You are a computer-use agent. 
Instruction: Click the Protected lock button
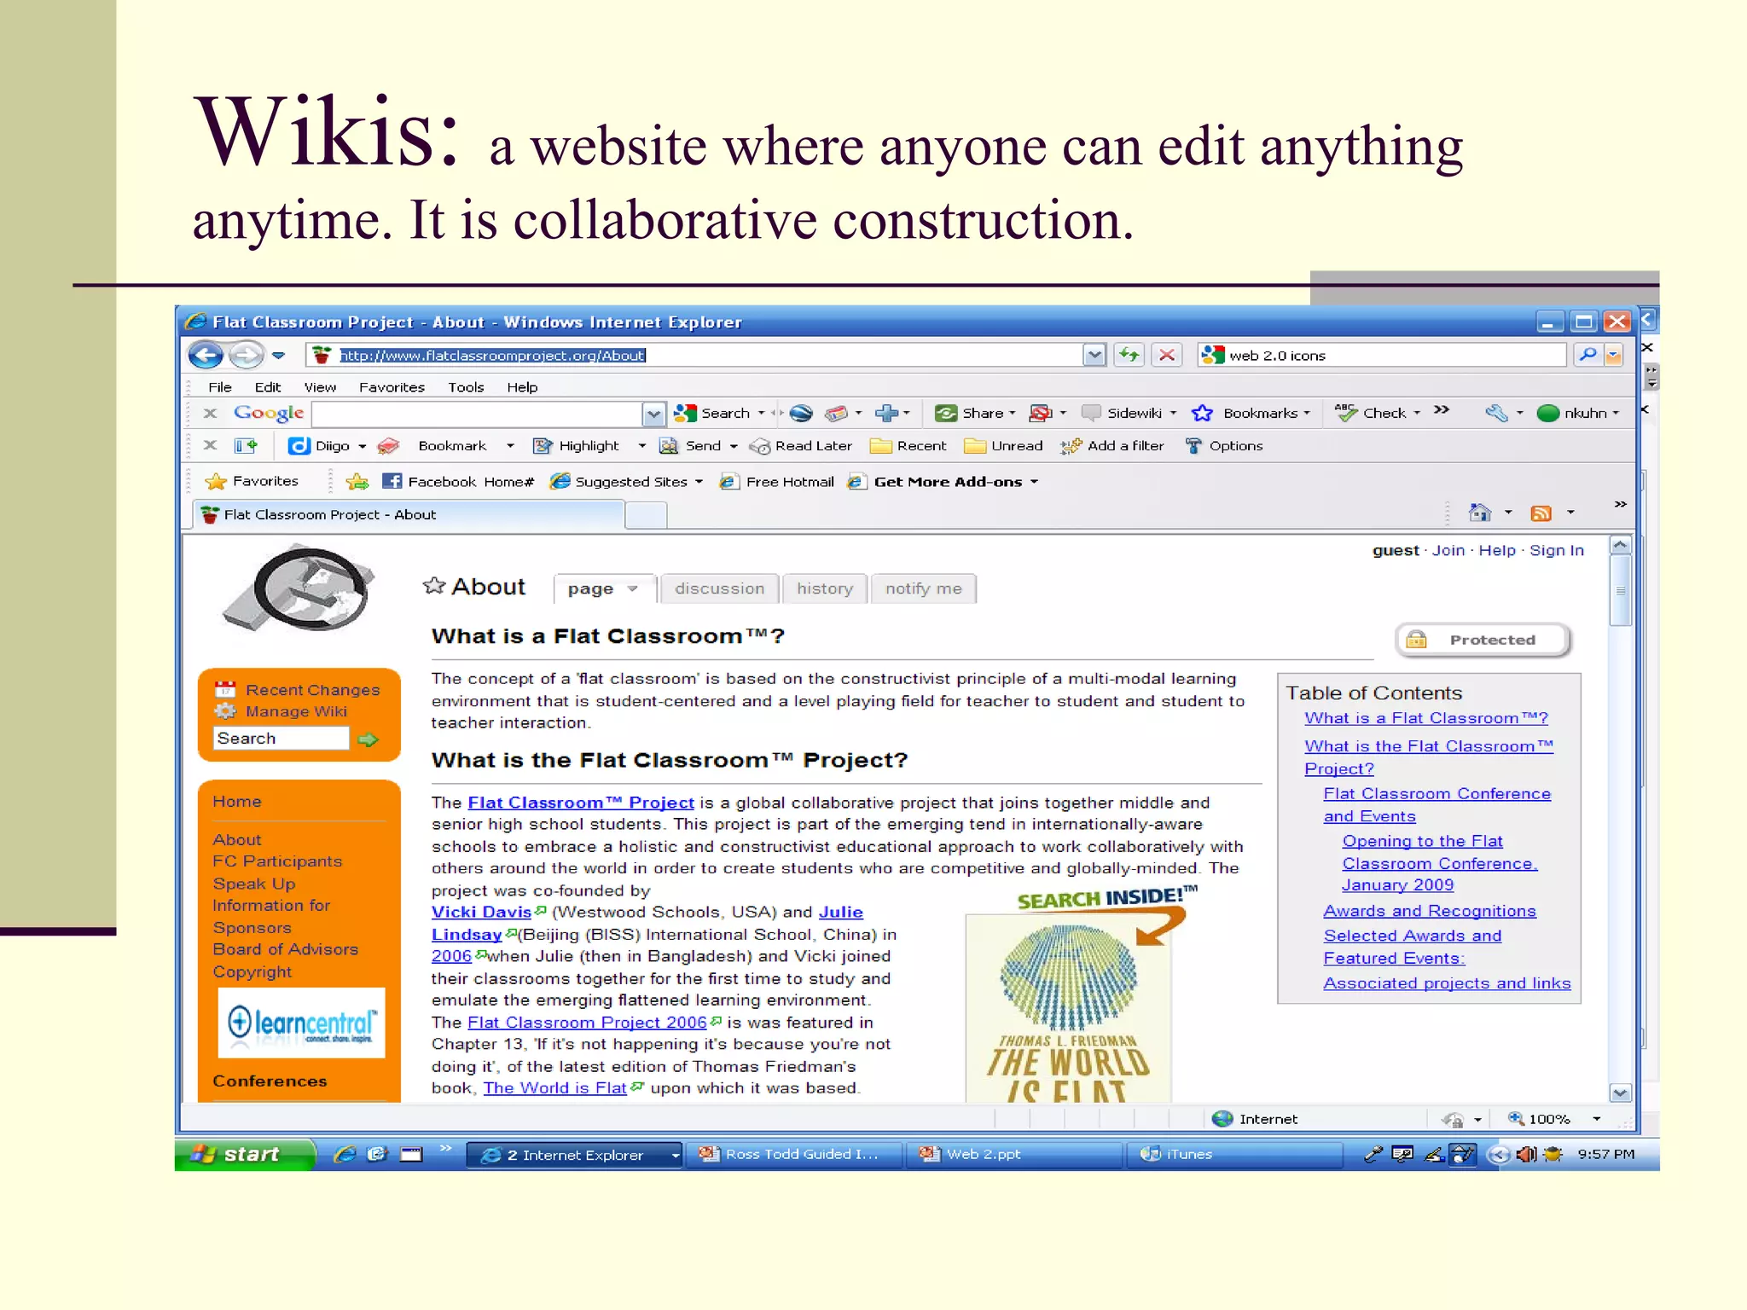point(1483,640)
